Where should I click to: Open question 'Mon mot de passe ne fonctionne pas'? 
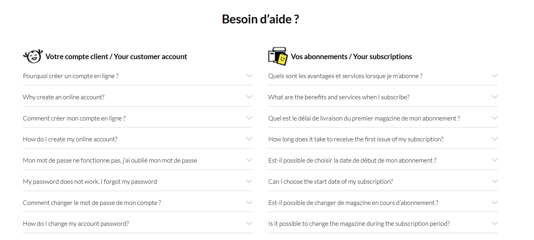(x=110, y=160)
